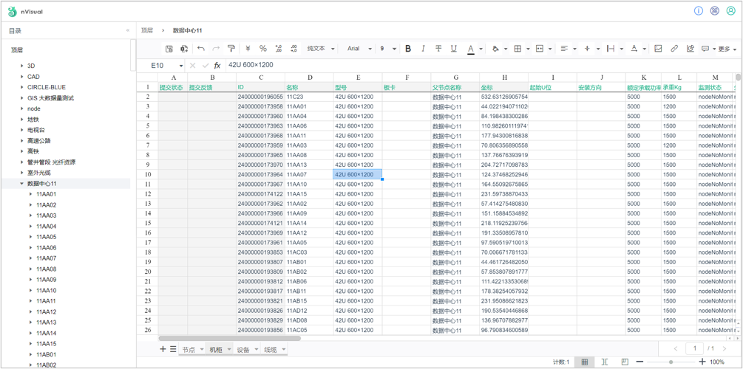Open the all-sheets list icon
The height and width of the screenshot is (369, 743).
[173, 349]
